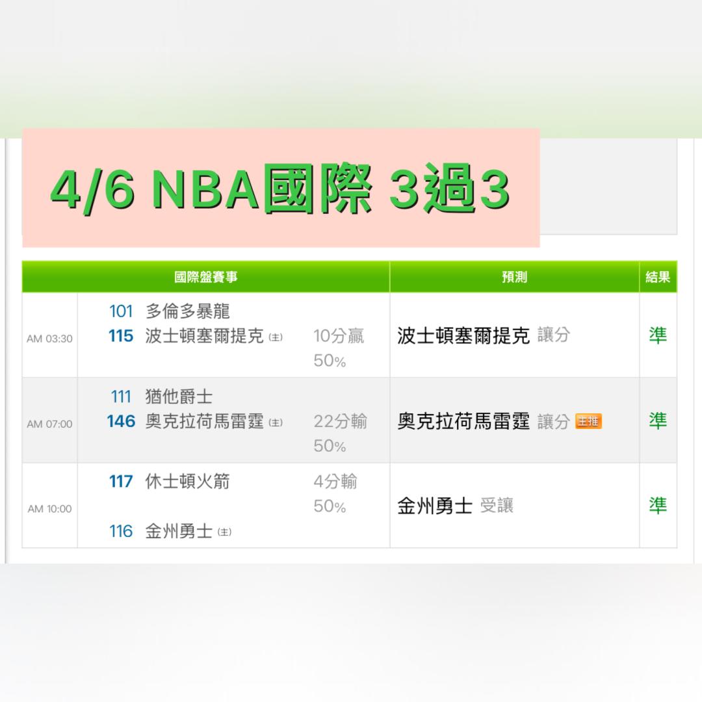Click the home (主) marker beside 奧克拉荷馬雷霆
This screenshot has height=702, width=702.
tap(276, 422)
